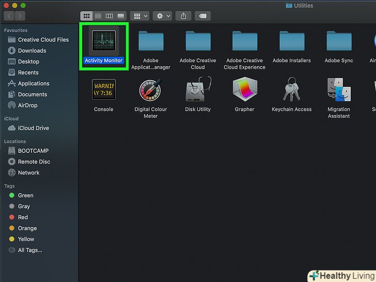Image resolution: width=376 pixels, height=282 pixels.
Task: Switch to icon view mode
Action: coord(86,16)
